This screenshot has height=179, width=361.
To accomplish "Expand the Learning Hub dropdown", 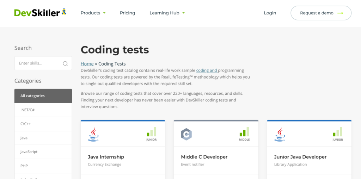I will 167,13.
